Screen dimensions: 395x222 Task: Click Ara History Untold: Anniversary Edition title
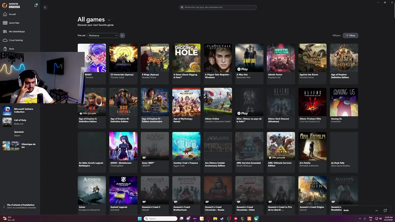point(216,164)
